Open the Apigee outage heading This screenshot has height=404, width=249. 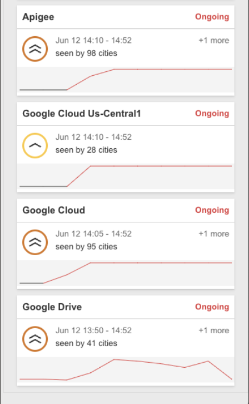(38, 17)
